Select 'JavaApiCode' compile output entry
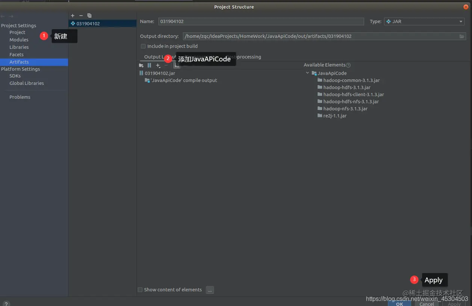This screenshot has height=306, width=472. coord(184,80)
